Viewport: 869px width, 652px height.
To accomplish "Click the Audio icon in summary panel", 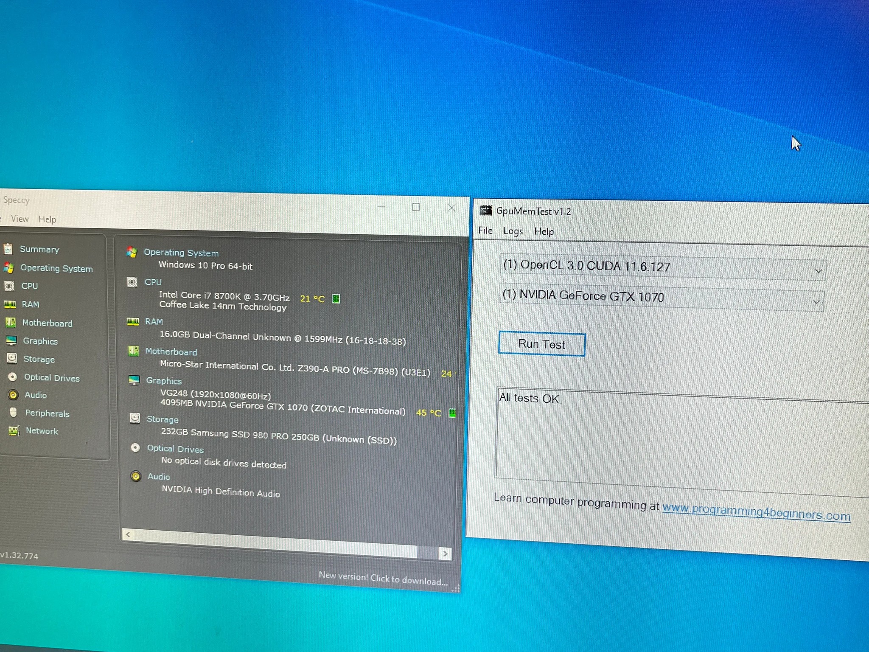I will 136,476.
